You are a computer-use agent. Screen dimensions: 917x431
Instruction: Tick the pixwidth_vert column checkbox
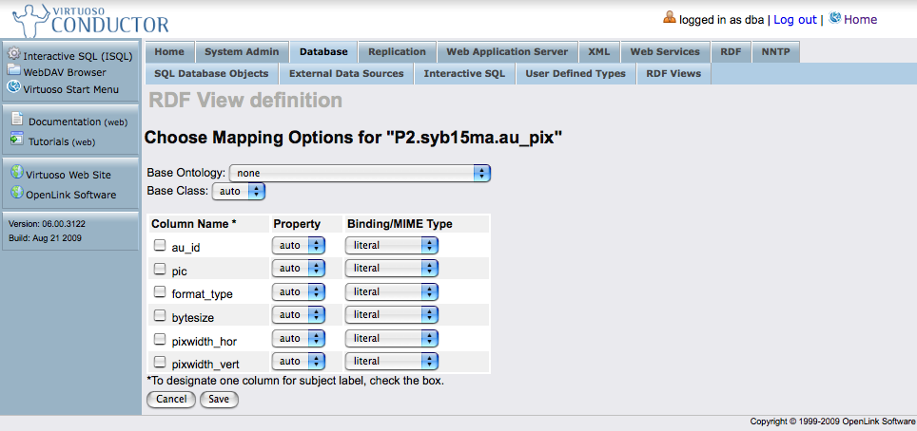point(160,362)
